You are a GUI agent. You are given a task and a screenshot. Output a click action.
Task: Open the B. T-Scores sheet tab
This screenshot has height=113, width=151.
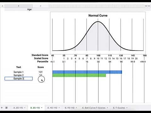(119, 108)
